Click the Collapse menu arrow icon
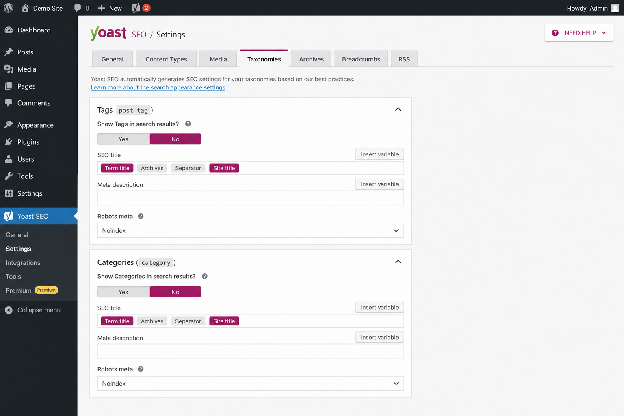Screen dimensions: 624x416 point(9,310)
